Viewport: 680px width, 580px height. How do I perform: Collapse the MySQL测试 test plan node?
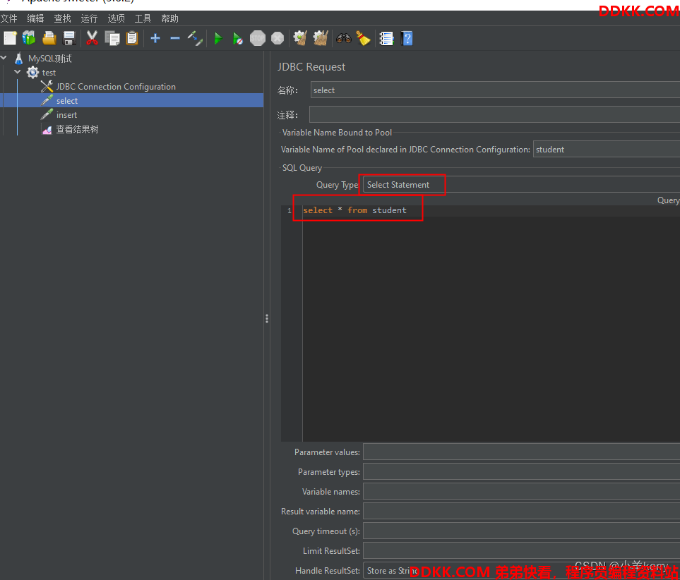(4, 58)
